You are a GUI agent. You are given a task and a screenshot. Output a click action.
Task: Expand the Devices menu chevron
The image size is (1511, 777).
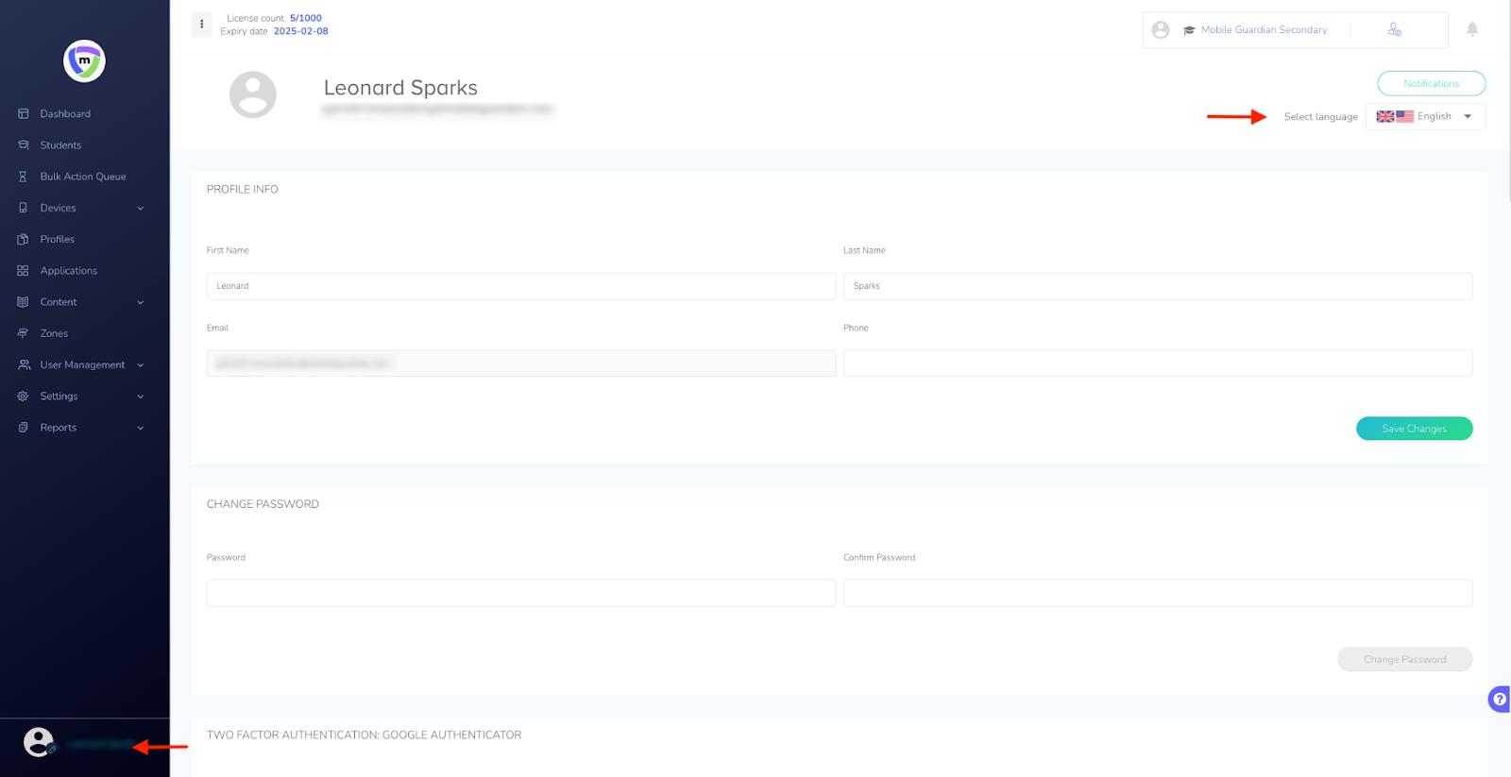point(141,209)
